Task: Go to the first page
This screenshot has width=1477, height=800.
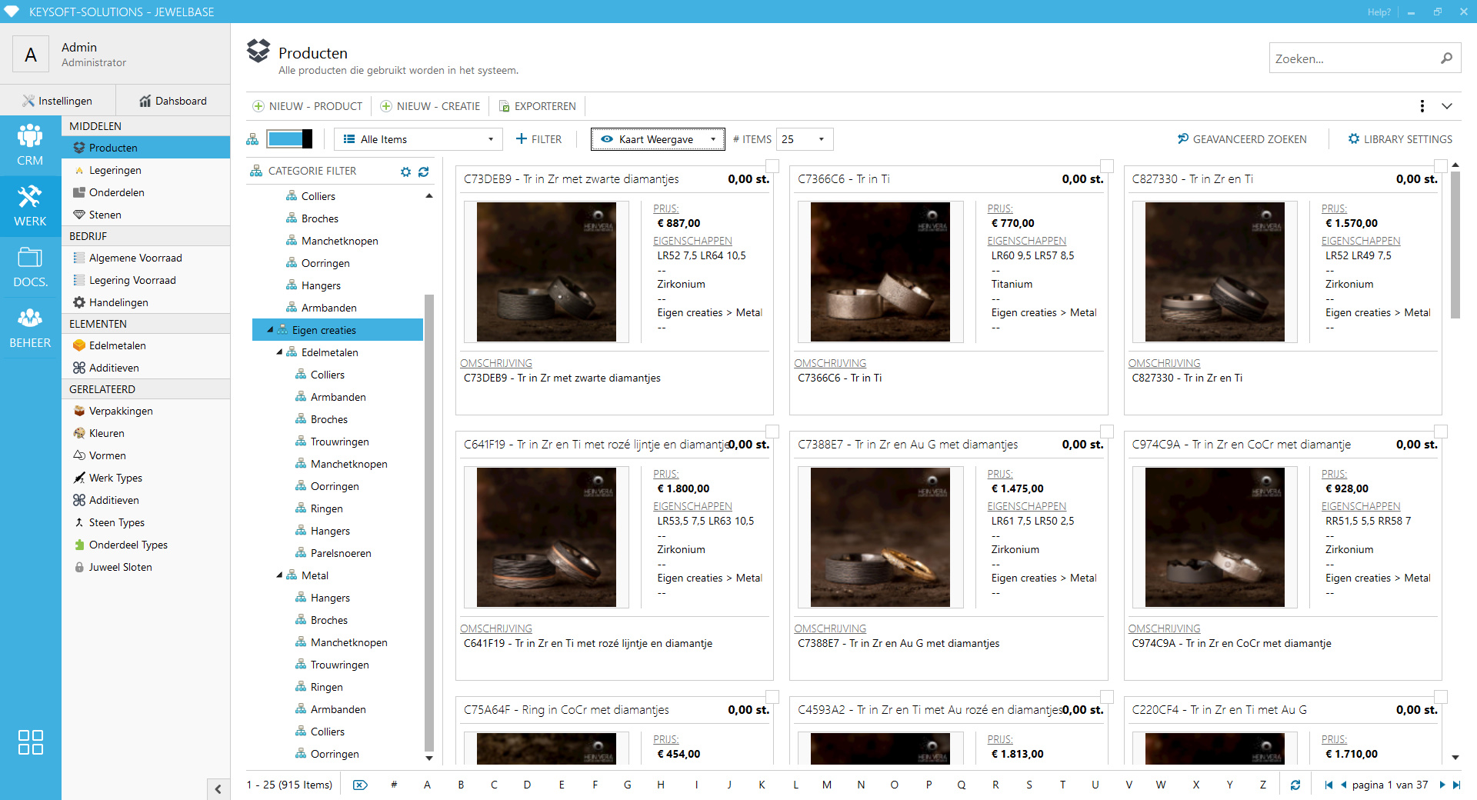Action: pyautogui.click(x=1329, y=785)
